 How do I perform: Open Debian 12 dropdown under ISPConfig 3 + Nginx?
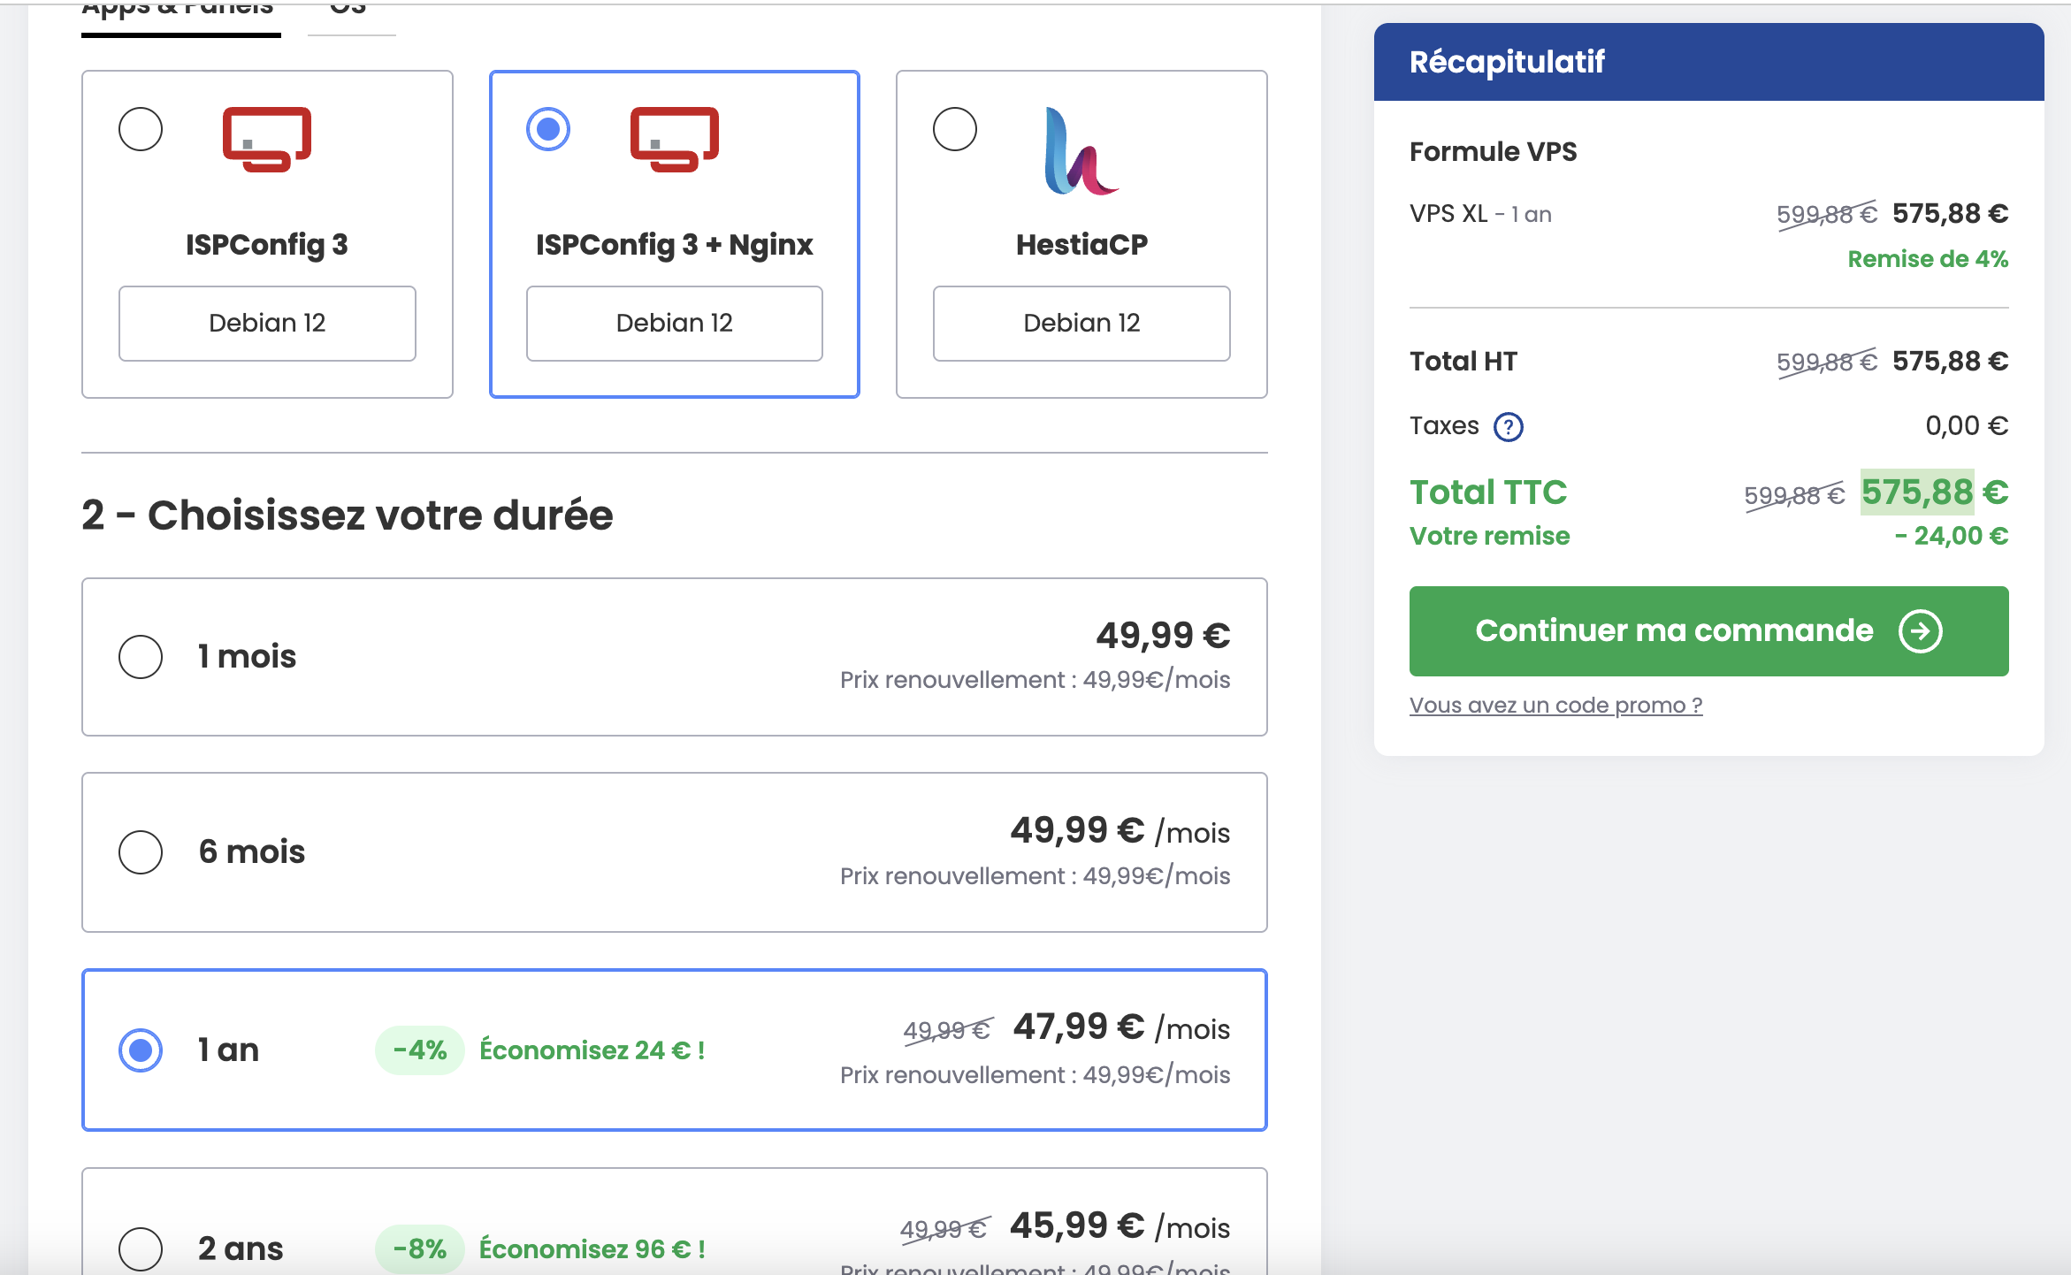coord(674,323)
